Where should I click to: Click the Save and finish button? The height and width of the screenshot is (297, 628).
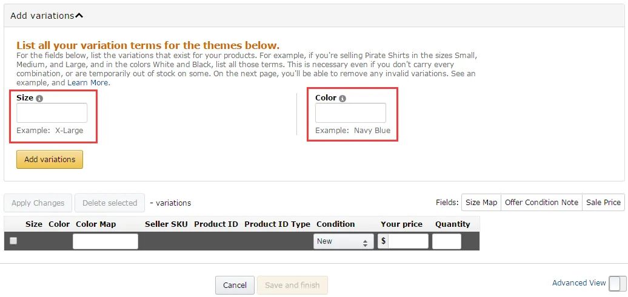tap(292, 285)
